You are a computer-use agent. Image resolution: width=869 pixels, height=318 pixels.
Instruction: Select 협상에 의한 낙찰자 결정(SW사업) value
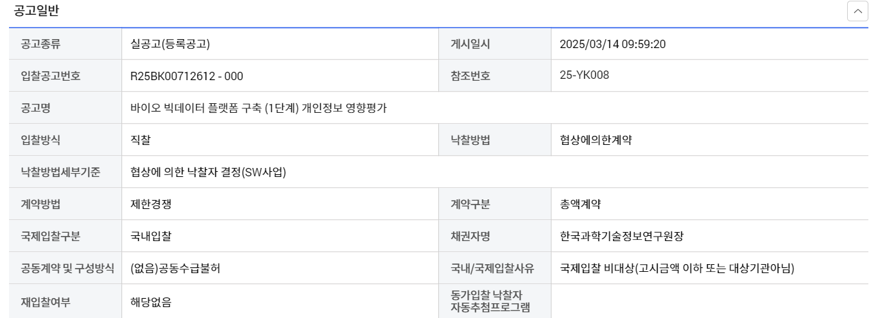tap(208, 172)
